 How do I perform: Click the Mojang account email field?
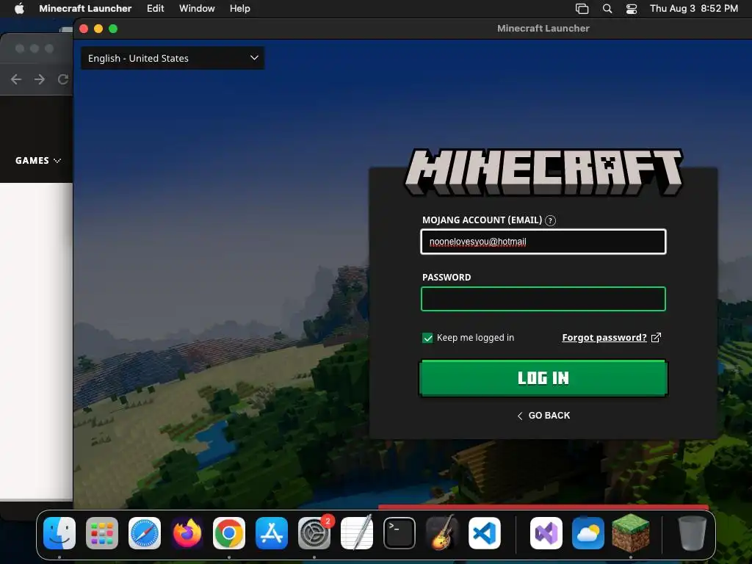[x=543, y=242]
